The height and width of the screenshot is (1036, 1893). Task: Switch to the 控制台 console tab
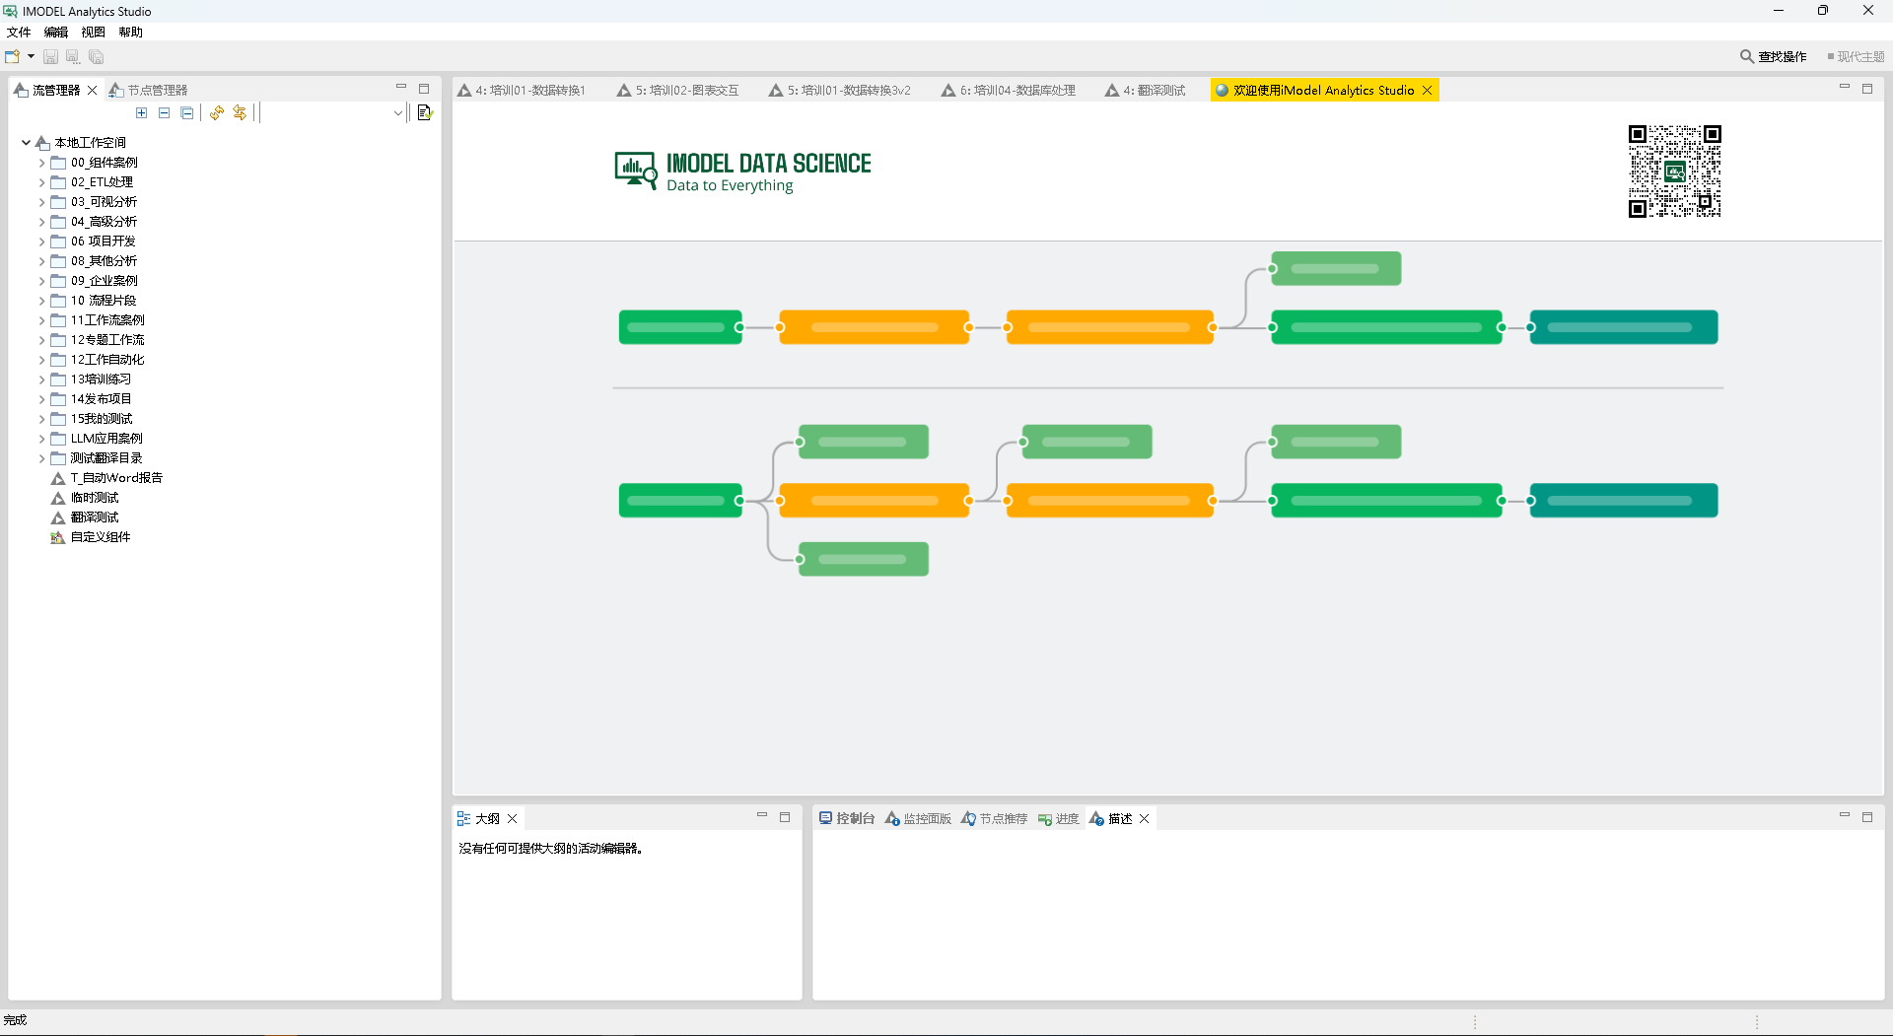click(x=847, y=819)
